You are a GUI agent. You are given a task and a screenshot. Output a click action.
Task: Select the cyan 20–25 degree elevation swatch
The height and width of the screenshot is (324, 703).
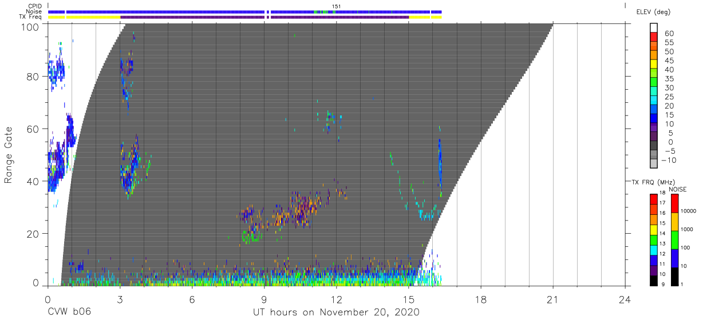point(654,101)
